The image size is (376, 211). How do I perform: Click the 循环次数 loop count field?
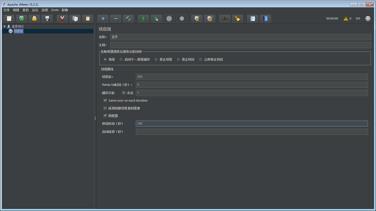pyautogui.click(x=252, y=93)
